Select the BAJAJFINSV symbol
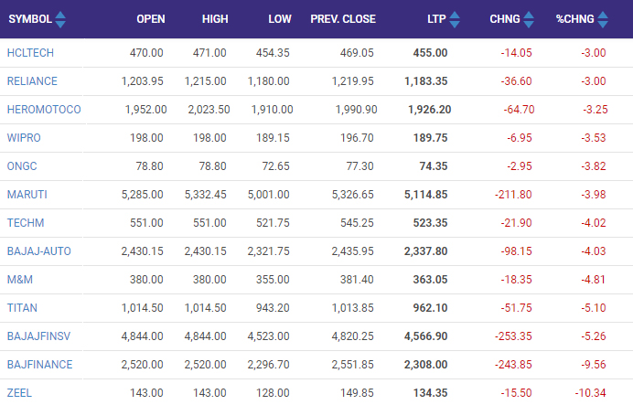The width and height of the screenshot is (633, 405). pyautogui.click(x=38, y=336)
